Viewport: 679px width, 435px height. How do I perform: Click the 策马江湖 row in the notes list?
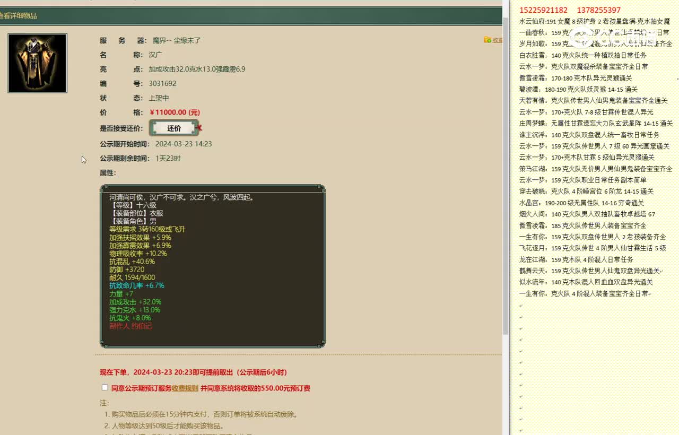point(596,169)
